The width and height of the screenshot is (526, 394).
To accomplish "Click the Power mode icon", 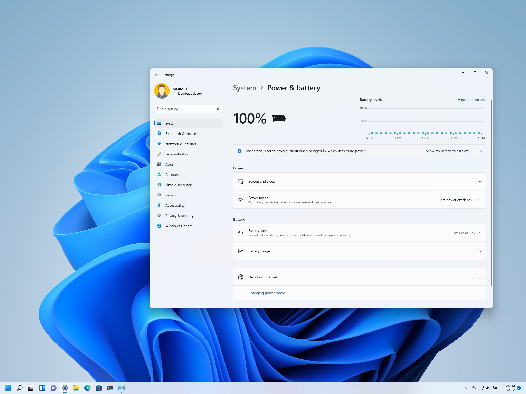I will tap(241, 200).
